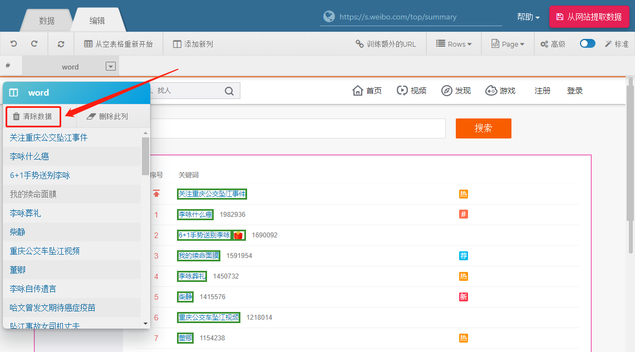Click 删除此列 to delete column
This screenshot has width=635, height=352.
tap(107, 116)
